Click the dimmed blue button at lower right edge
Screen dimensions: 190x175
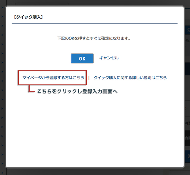(x=187, y=156)
